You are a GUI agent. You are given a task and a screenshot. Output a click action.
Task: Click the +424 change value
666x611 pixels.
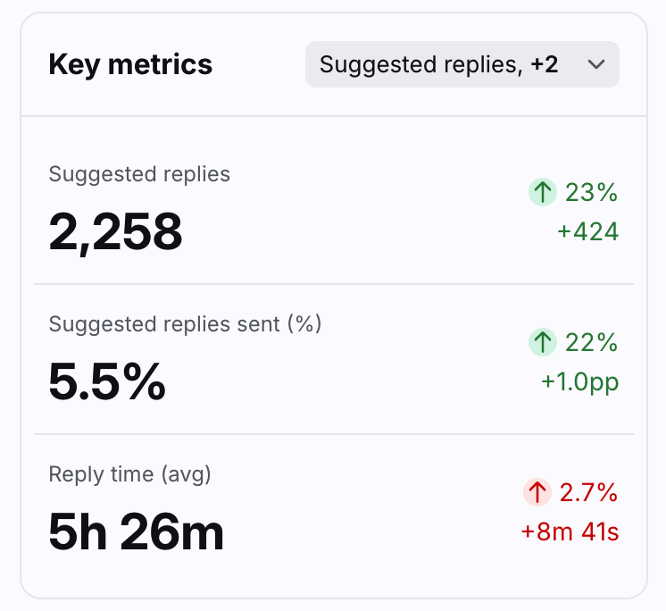coord(587,232)
